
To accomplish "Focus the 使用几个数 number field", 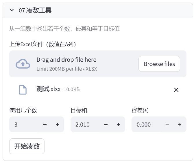I will pos(25,125).
